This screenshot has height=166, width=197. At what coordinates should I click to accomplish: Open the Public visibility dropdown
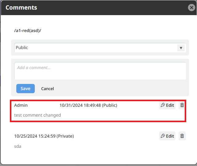(100, 48)
